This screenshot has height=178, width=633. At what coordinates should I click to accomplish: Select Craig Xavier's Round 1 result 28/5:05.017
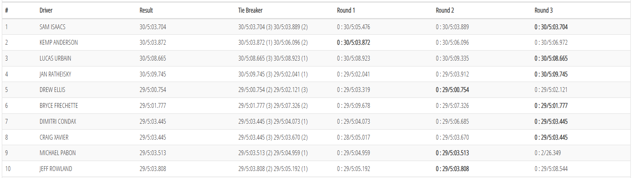[353, 137]
